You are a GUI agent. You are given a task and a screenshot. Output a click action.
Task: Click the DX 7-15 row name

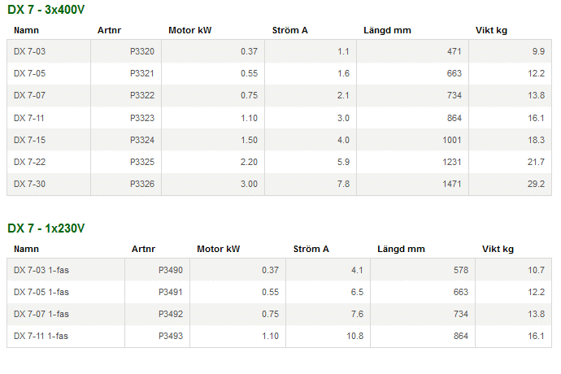pos(30,140)
